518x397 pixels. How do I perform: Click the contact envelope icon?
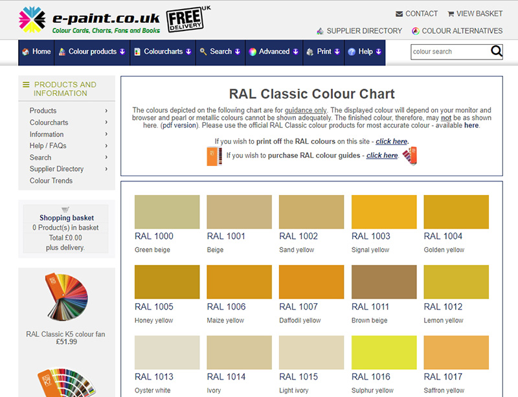point(400,14)
